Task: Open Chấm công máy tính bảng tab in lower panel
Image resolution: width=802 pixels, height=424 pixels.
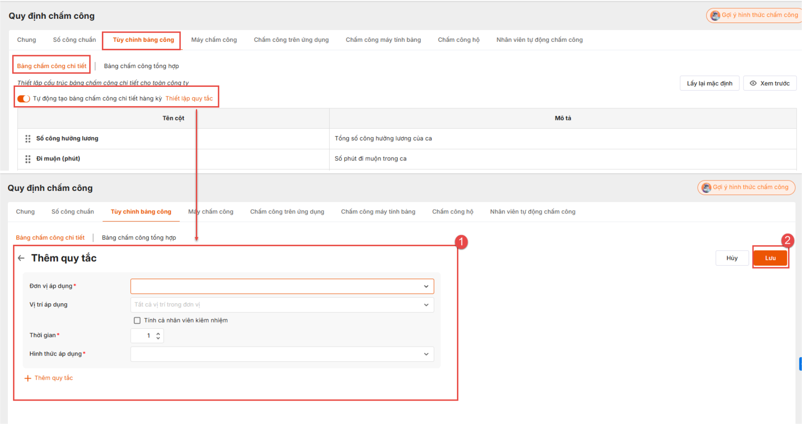Action: [378, 212]
